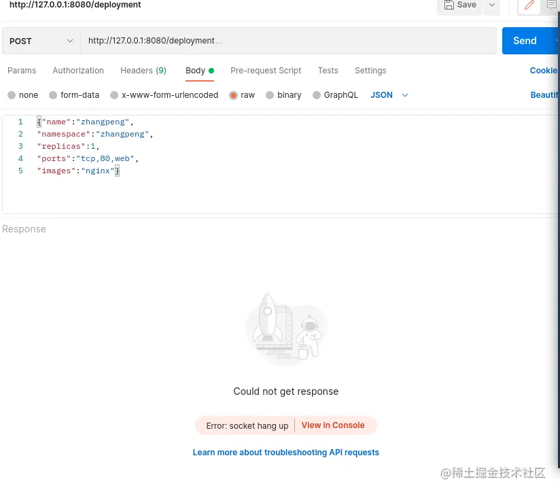The height and width of the screenshot is (494, 560).
Task: Send the request with Send button
Action: tap(525, 41)
